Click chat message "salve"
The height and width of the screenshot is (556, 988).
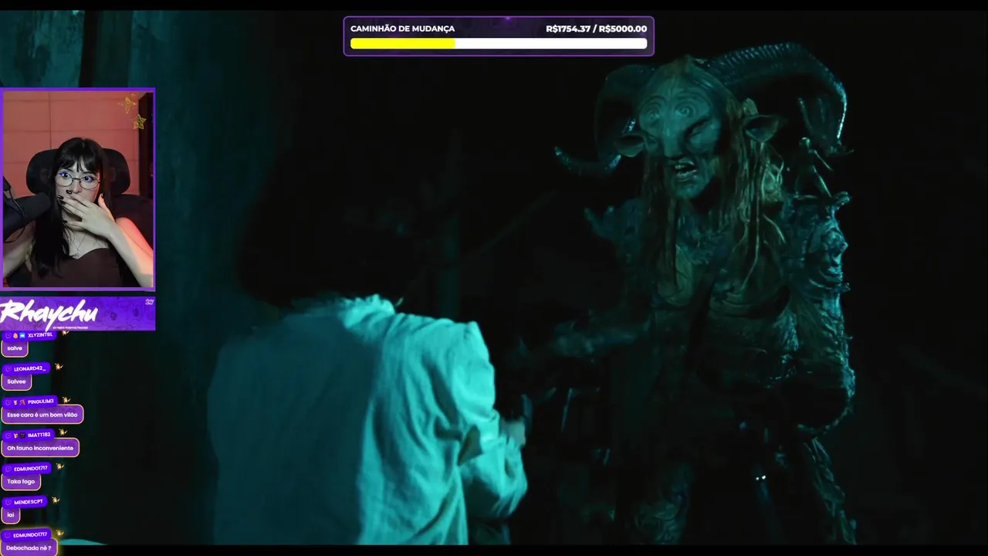15,348
